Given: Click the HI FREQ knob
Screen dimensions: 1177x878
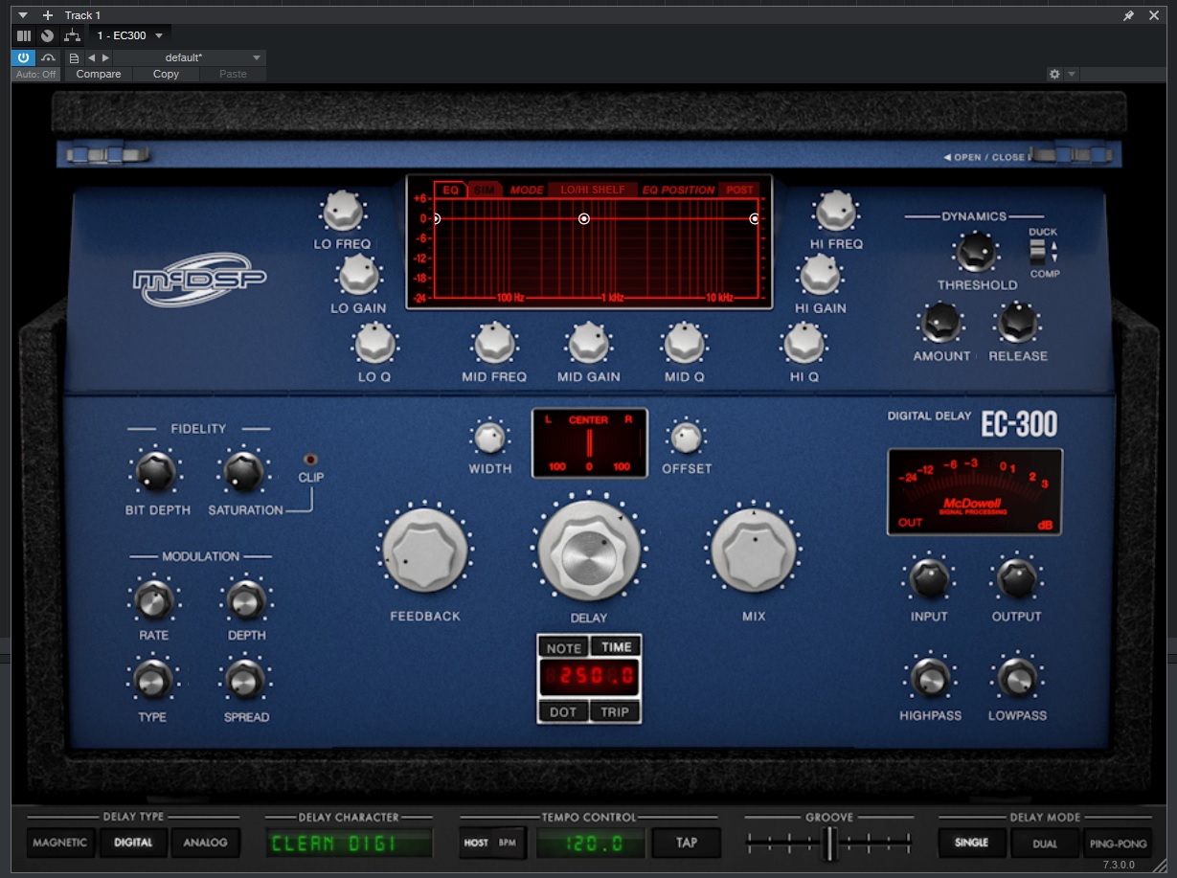Looking at the screenshot, I should point(836,212).
